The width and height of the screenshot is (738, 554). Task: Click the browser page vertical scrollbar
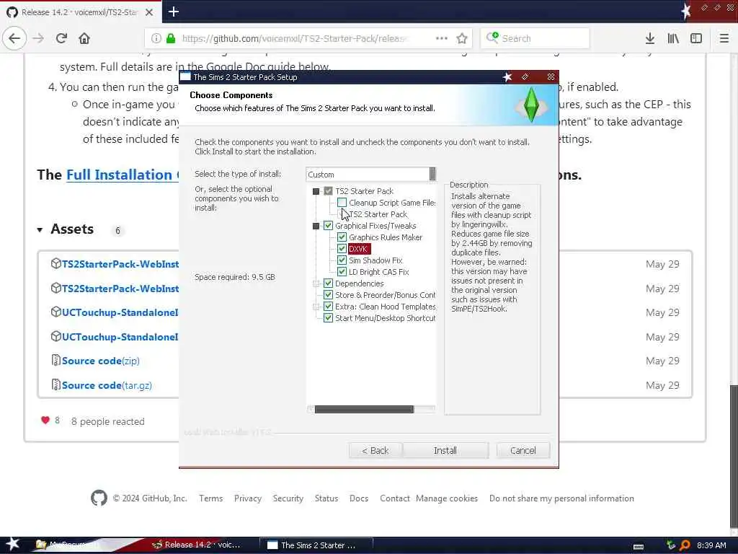733,455
